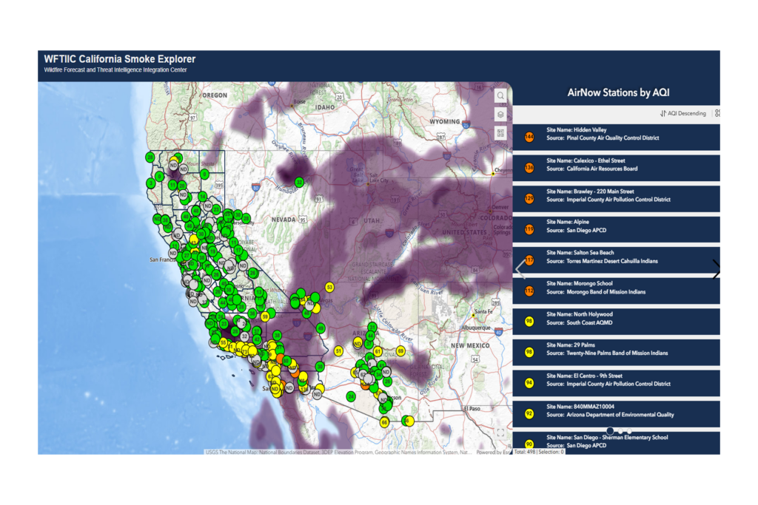Open the AQI Descending sort dropdown
Viewport: 758px width, 505px height.
(683, 114)
